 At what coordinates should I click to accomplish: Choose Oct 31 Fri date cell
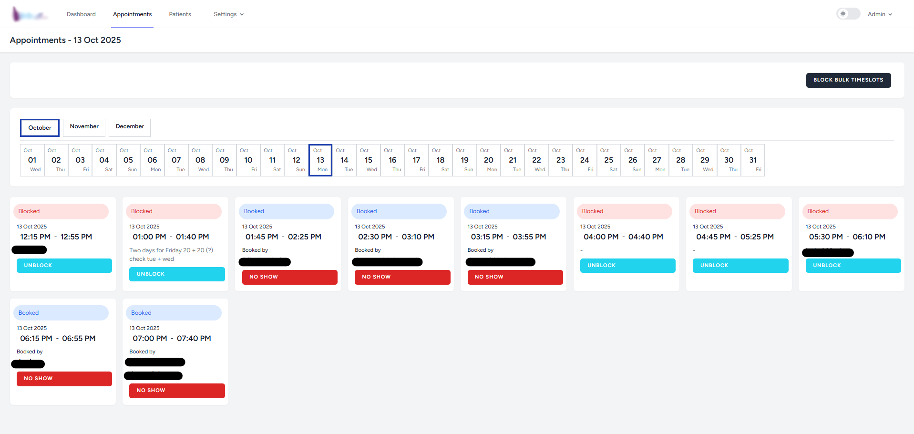pos(753,160)
